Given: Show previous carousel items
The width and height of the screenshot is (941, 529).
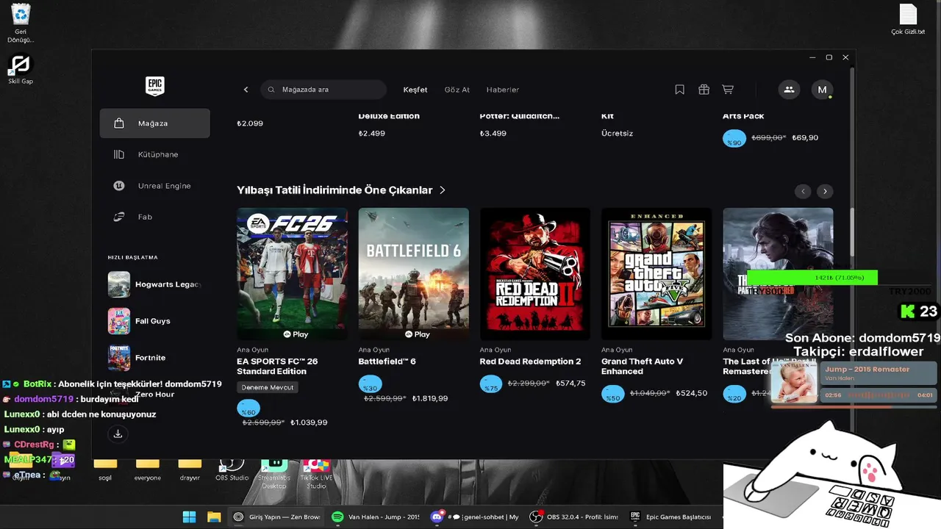Looking at the screenshot, I should point(803,191).
